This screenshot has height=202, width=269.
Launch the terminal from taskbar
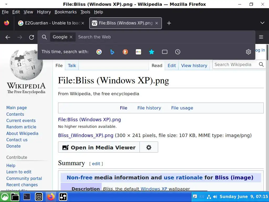click(x=27, y=197)
